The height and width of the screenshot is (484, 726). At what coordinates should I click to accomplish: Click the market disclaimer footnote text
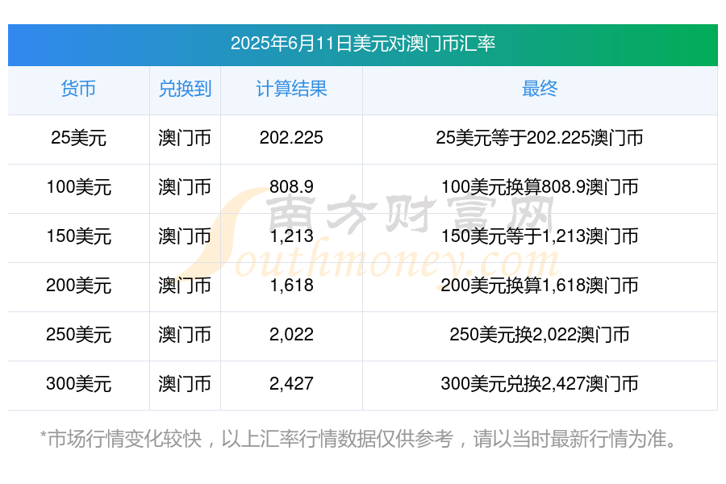point(359,439)
